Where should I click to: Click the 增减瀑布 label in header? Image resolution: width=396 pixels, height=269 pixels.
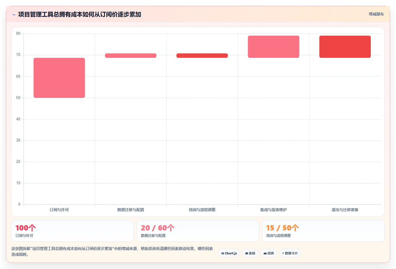pyautogui.click(x=376, y=14)
